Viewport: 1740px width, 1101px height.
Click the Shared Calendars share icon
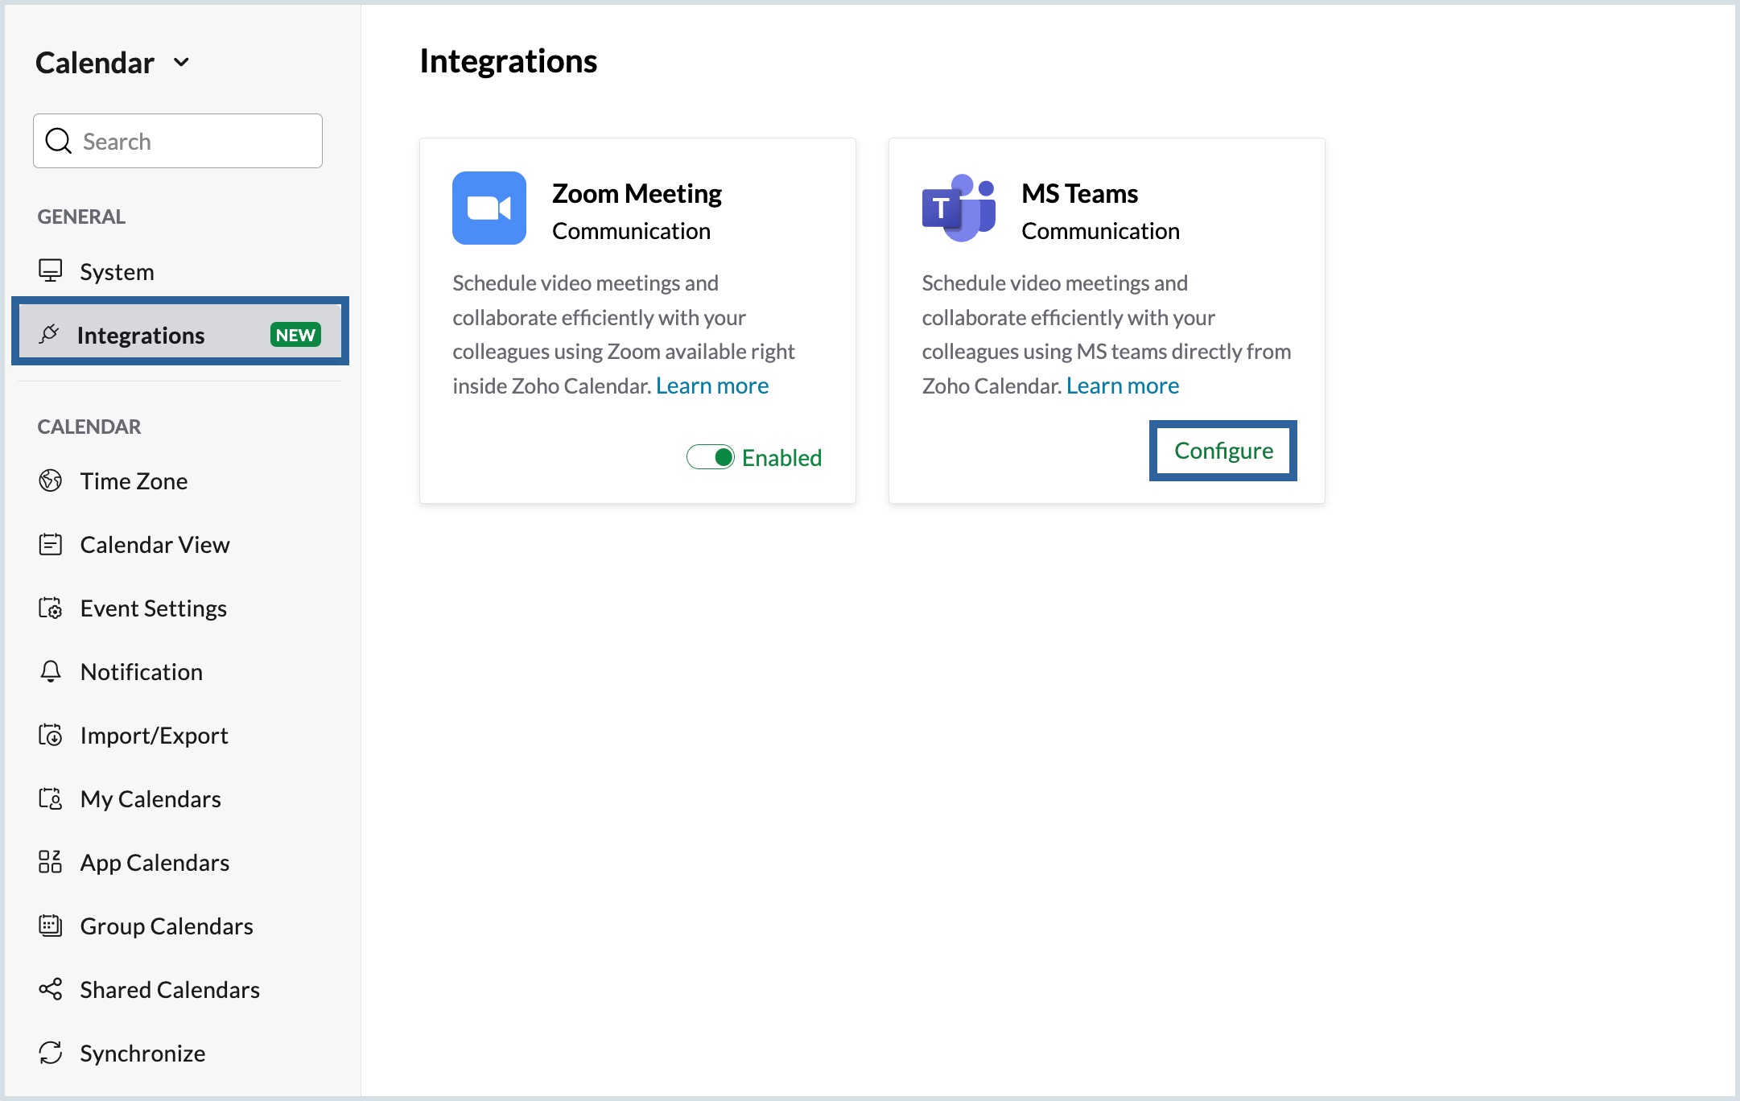tap(51, 989)
